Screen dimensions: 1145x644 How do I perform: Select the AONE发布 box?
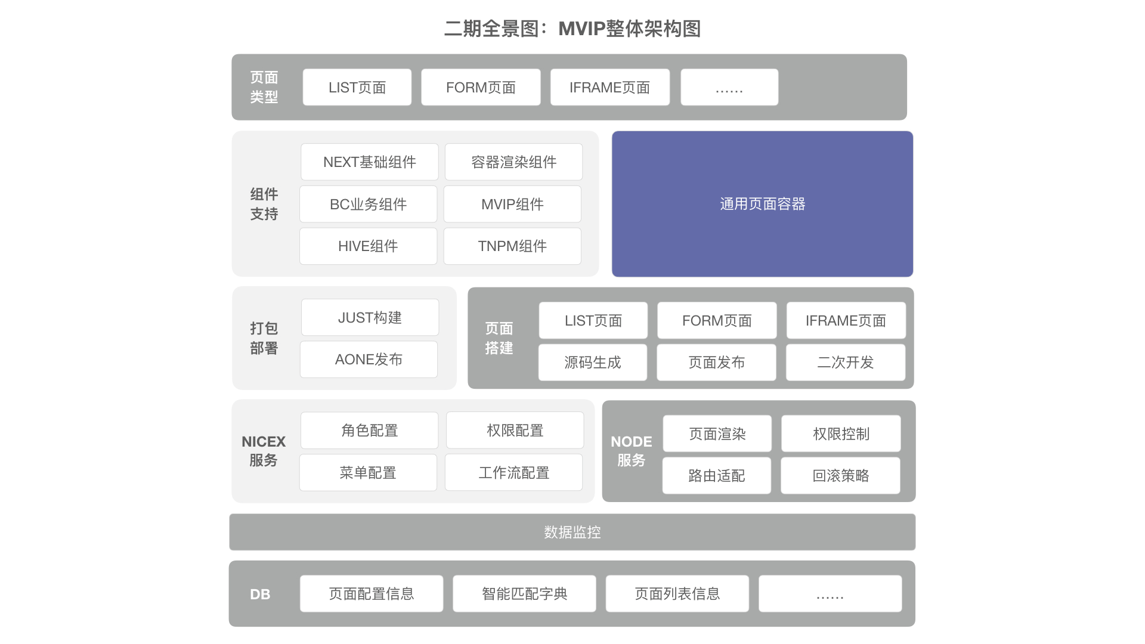369,360
